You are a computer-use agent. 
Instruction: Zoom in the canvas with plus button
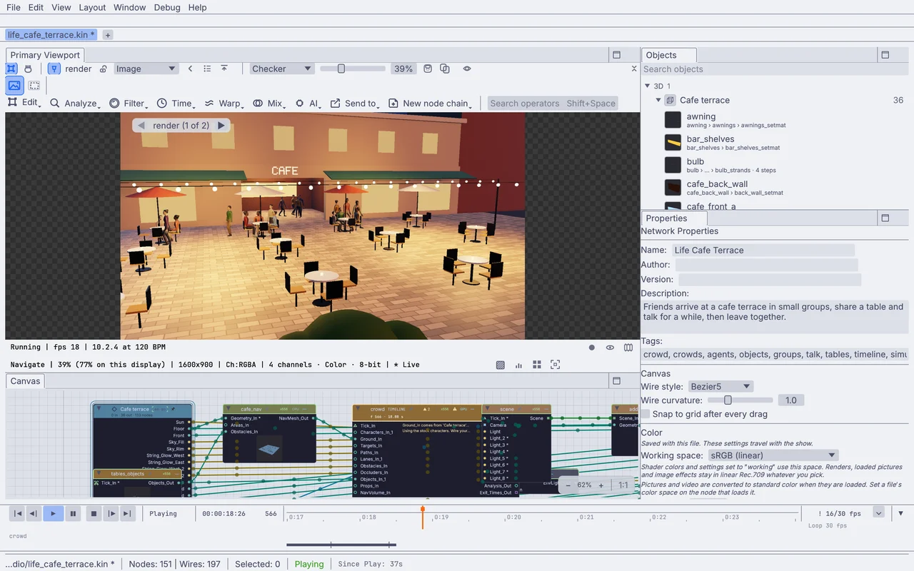pyautogui.click(x=601, y=485)
